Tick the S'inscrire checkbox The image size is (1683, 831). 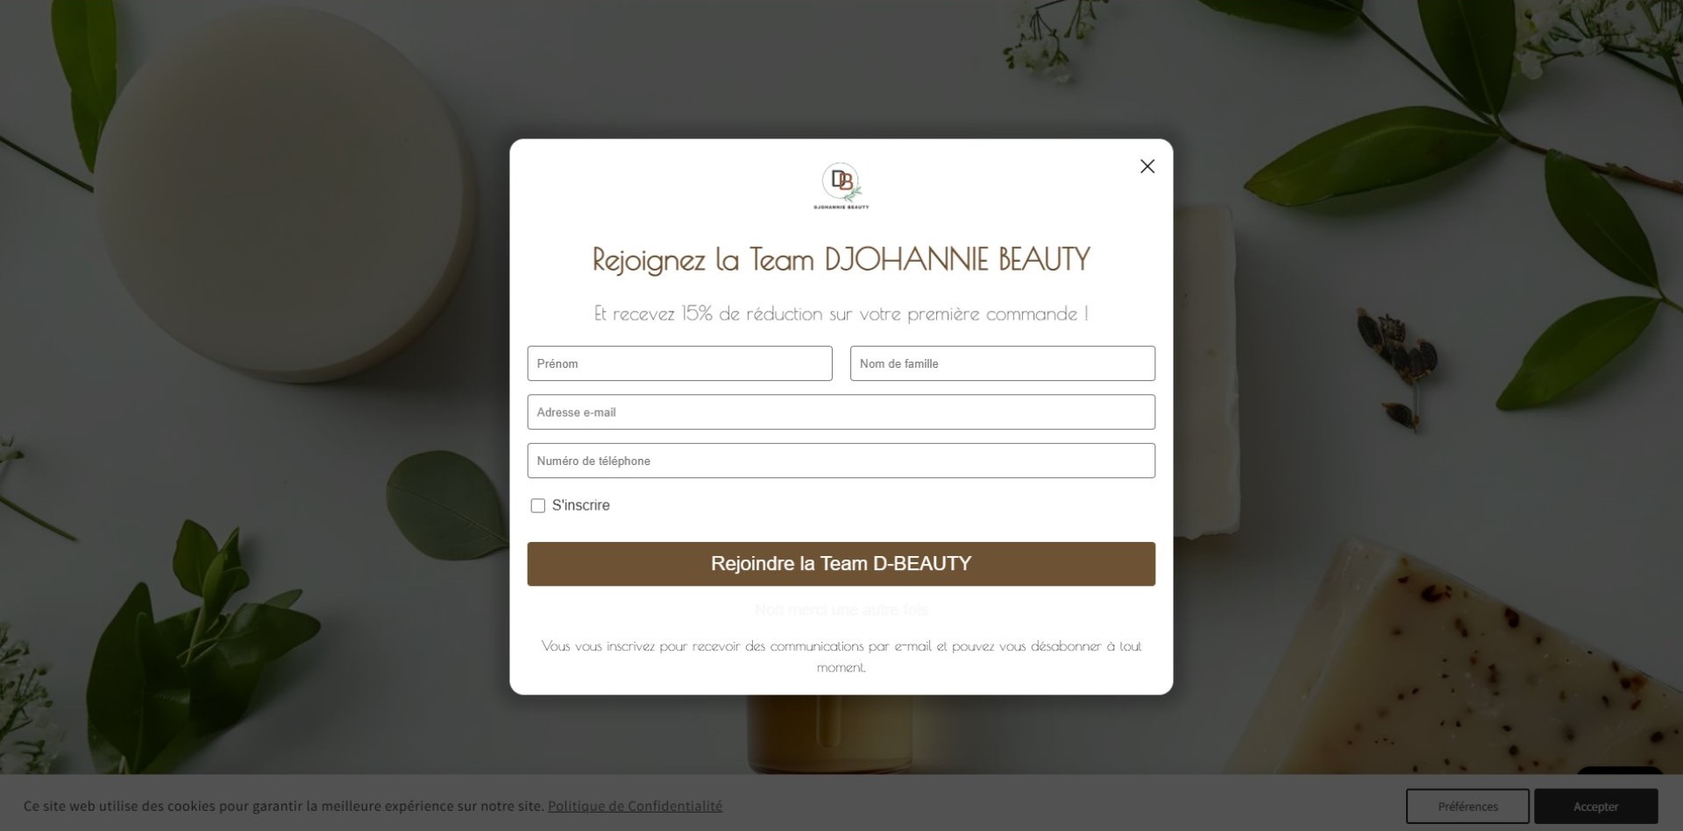pyautogui.click(x=537, y=506)
